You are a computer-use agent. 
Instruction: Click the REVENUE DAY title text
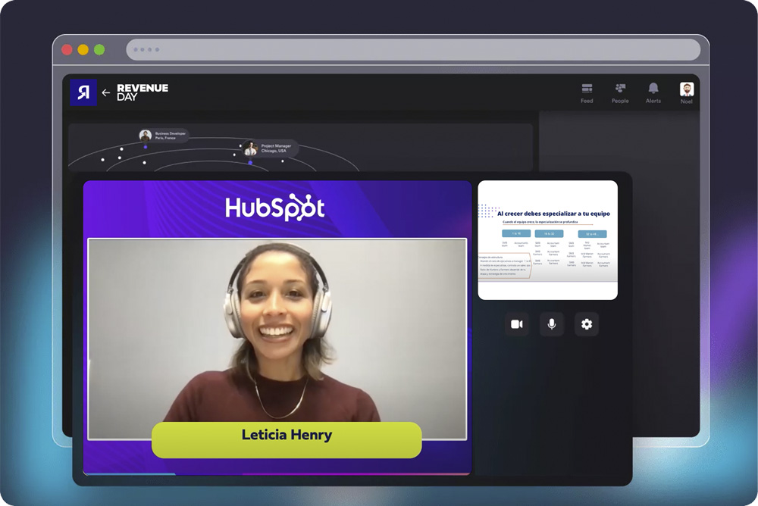143,92
